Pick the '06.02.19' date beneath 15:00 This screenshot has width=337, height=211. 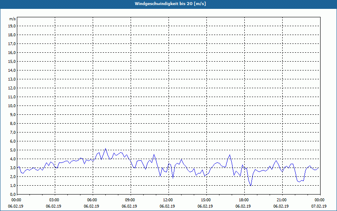click(x=205, y=206)
